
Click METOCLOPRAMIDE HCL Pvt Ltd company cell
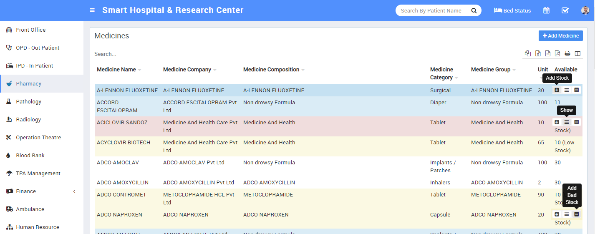199,199
